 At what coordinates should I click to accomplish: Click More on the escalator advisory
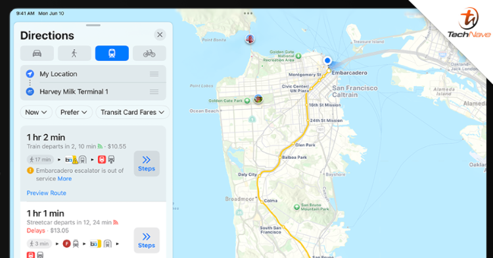coord(64,179)
